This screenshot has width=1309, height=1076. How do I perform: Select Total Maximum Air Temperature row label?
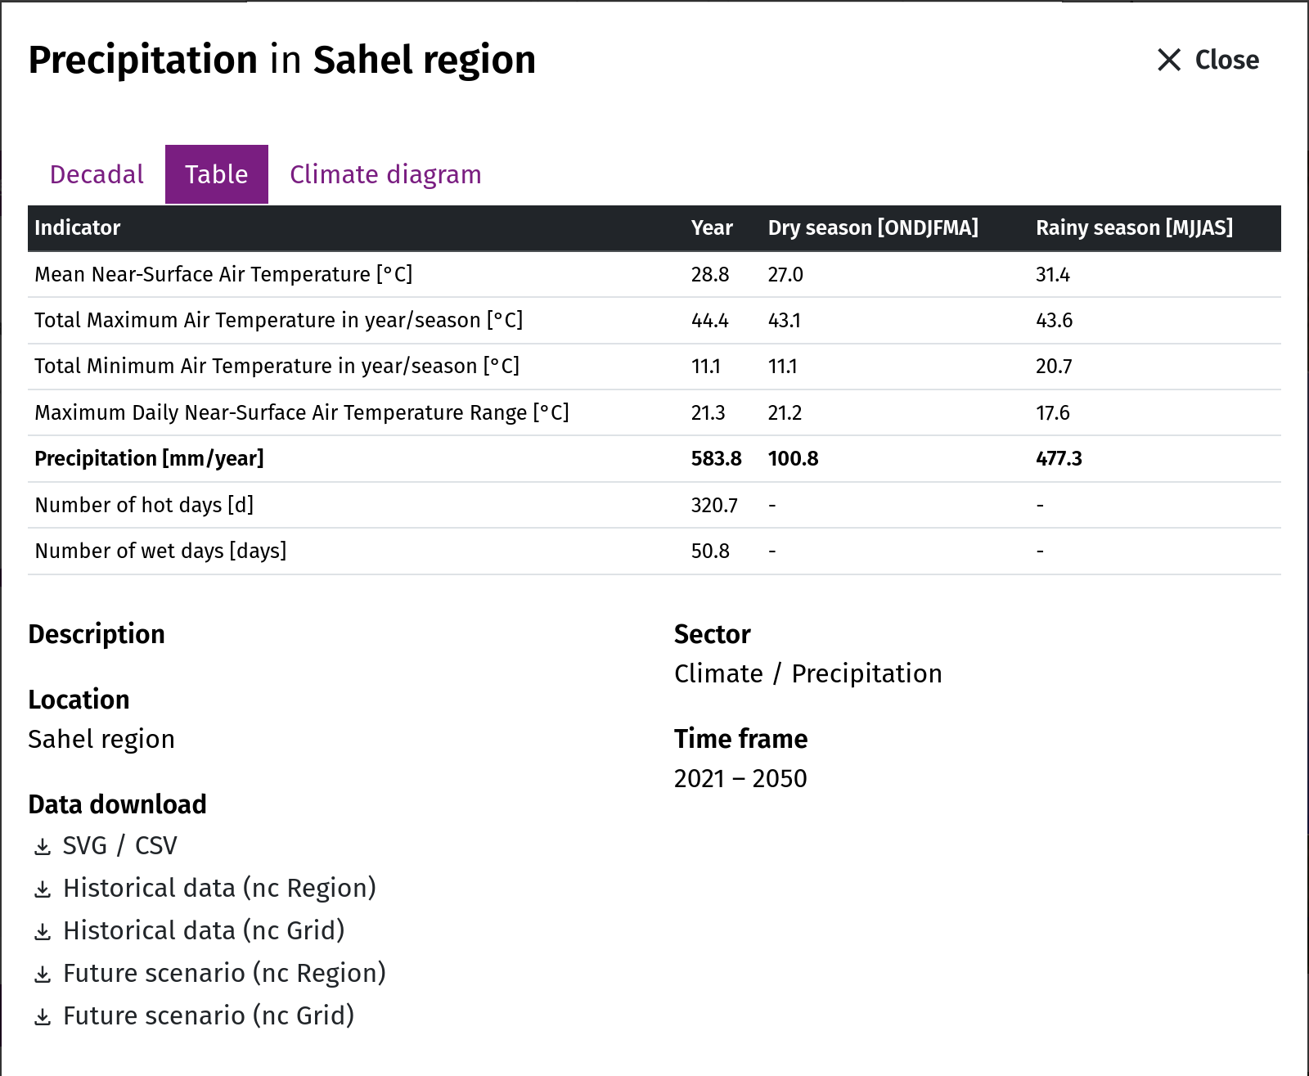pos(278,320)
